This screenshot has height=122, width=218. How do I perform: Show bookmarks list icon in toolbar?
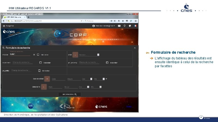coord(115,21)
